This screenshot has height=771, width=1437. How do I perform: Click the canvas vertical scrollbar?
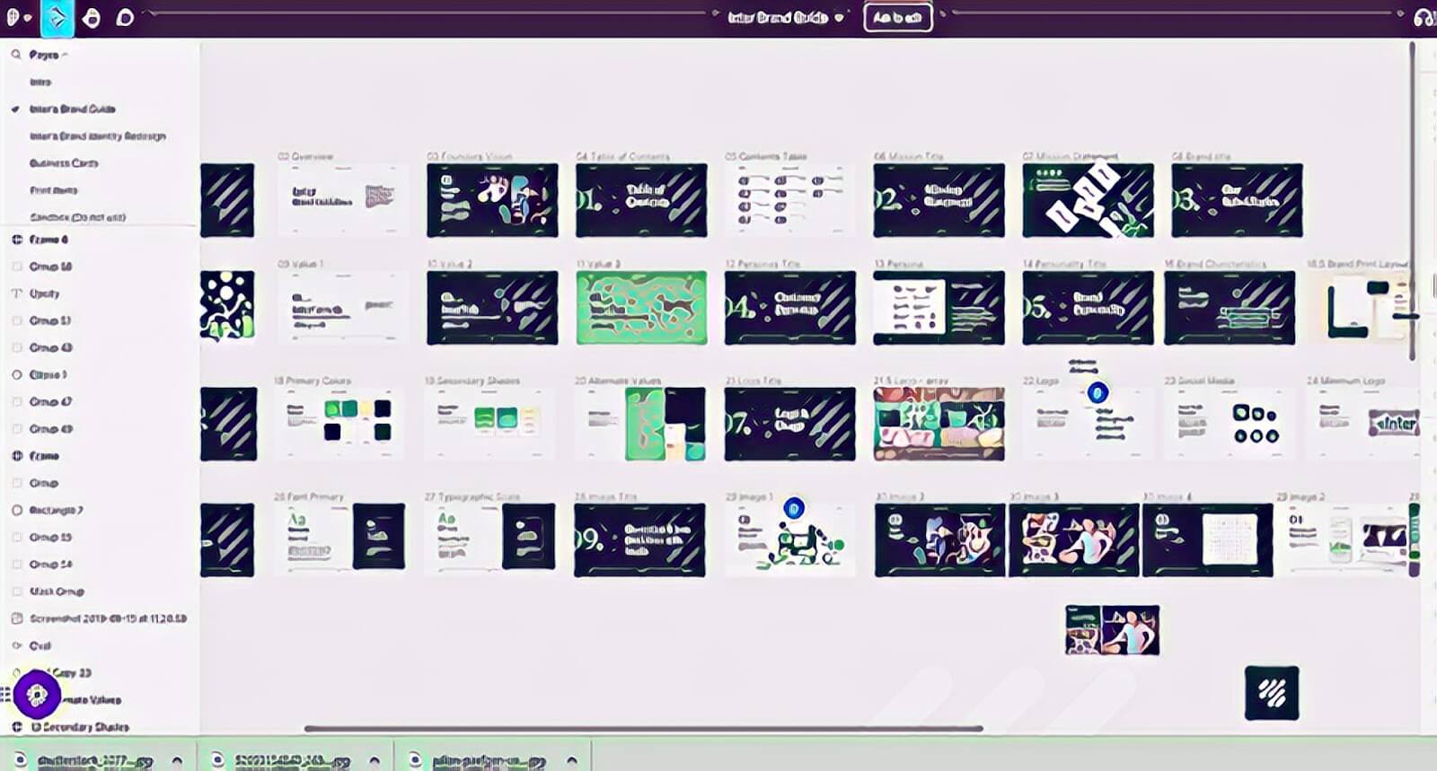click(x=1413, y=199)
